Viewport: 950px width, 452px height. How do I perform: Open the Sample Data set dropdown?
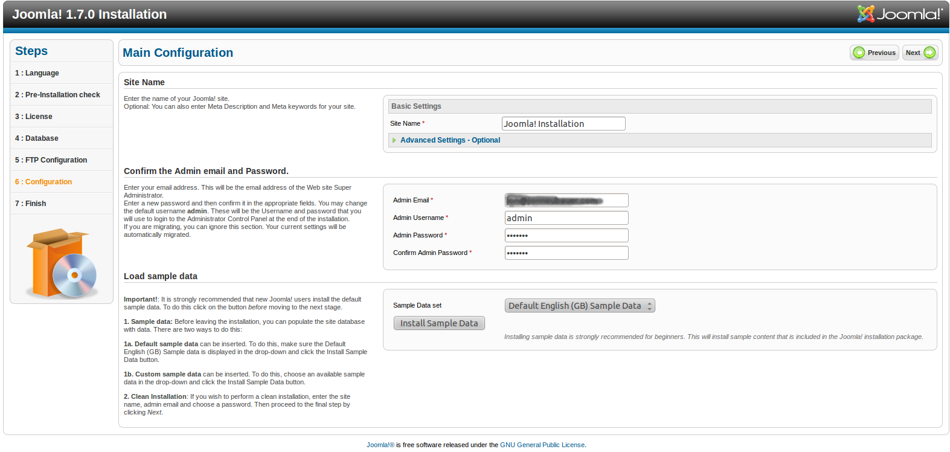pos(580,306)
